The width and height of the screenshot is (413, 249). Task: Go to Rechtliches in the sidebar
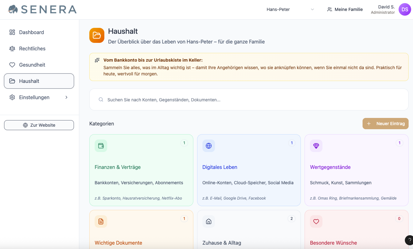(32, 48)
